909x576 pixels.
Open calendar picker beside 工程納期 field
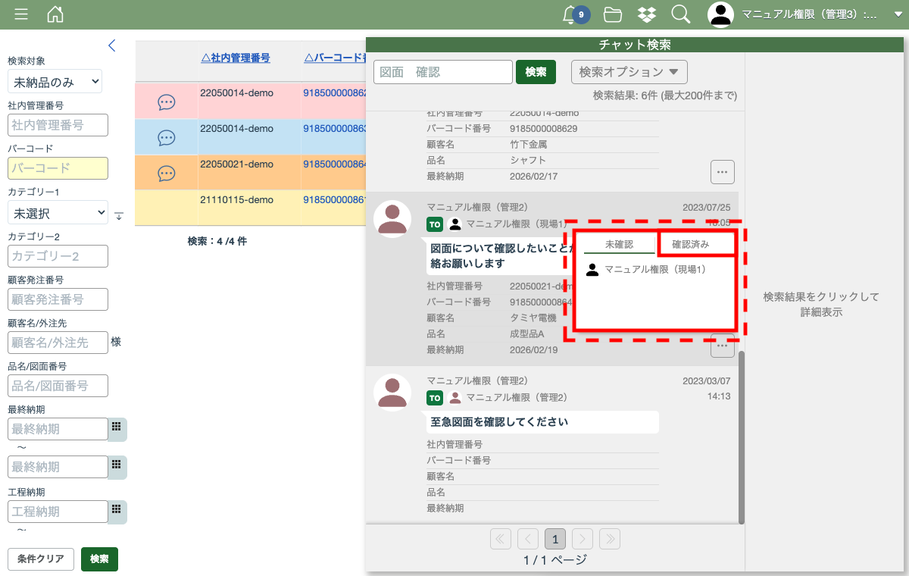click(117, 511)
